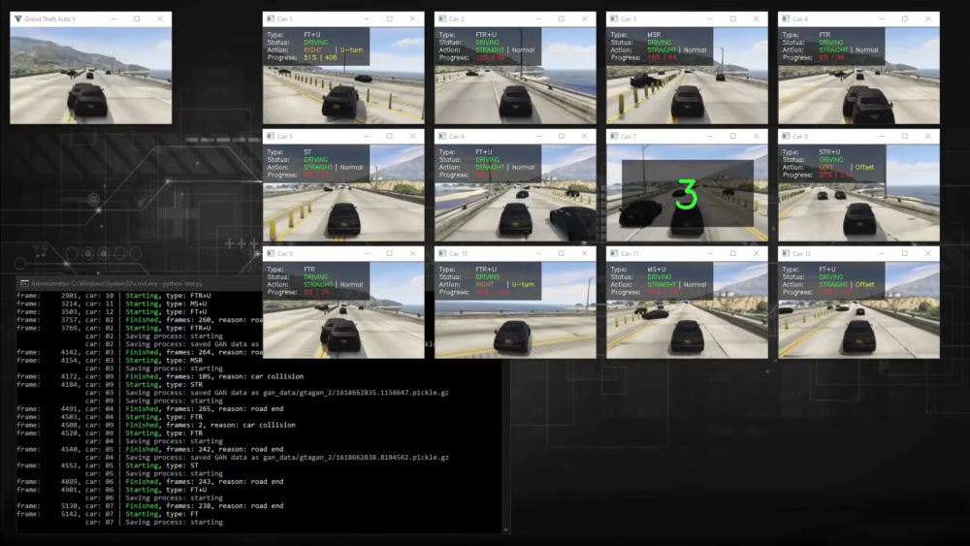
Task: Maximize the Car: 5 window
Action: (389, 136)
